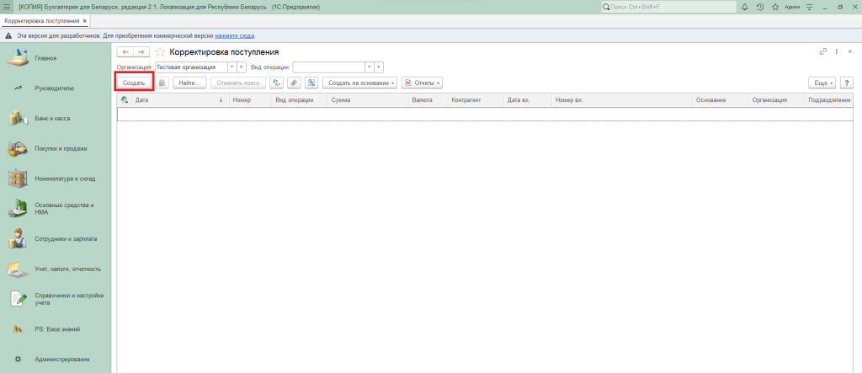The height and width of the screenshot is (373, 862).
Task: Open the history clock icon
Action: tap(759, 7)
